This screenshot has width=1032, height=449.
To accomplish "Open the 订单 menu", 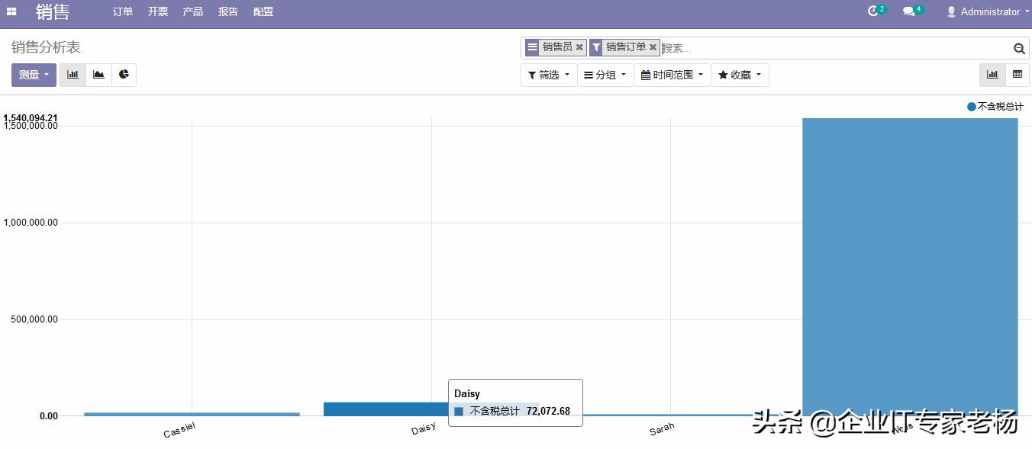I will click(x=123, y=11).
